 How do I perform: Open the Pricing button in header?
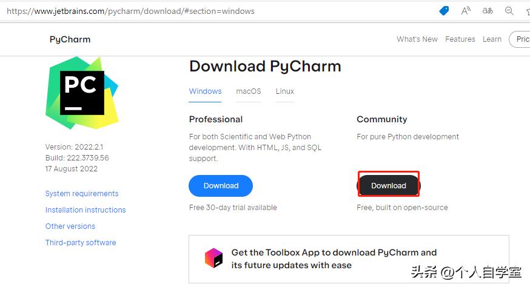[x=520, y=39]
